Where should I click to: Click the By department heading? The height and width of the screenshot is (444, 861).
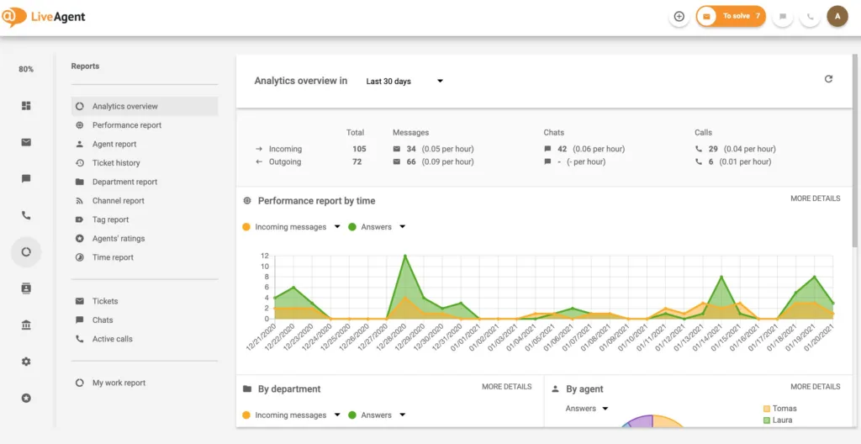[289, 389]
